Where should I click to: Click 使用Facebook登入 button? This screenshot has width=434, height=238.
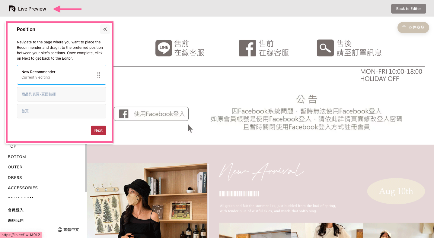pyautogui.click(x=151, y=114)
